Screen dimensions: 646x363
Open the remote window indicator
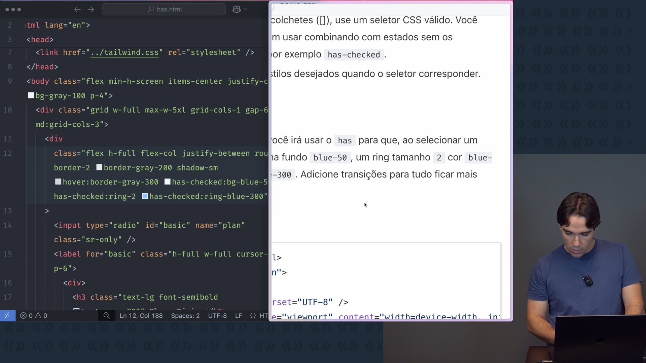click(x=7, y=316)
